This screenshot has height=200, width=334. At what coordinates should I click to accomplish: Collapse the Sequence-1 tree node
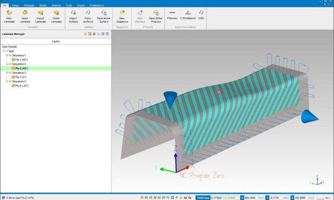[7, 55]
